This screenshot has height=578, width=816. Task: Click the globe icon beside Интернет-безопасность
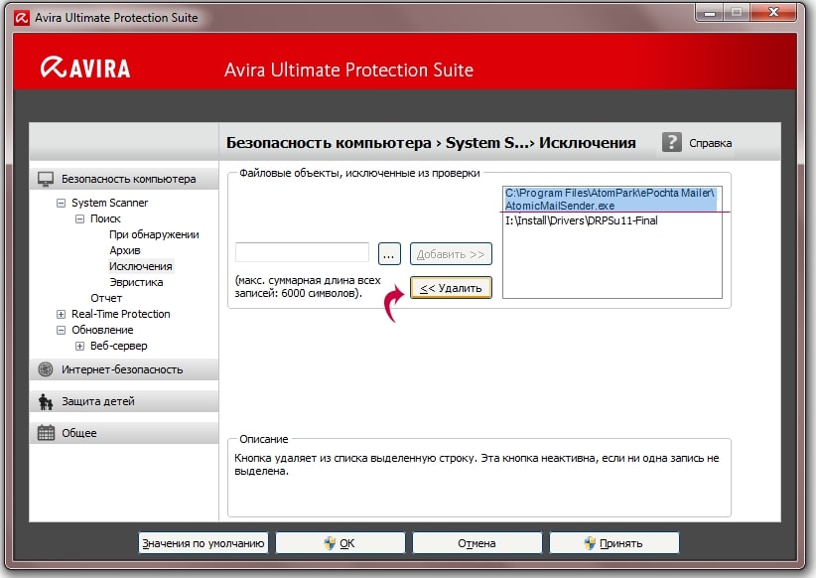pyautogui.click(x=46, y=369)
